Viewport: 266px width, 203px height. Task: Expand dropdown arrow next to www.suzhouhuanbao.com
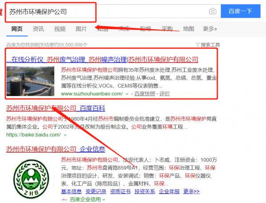click(x=127, y=94)
